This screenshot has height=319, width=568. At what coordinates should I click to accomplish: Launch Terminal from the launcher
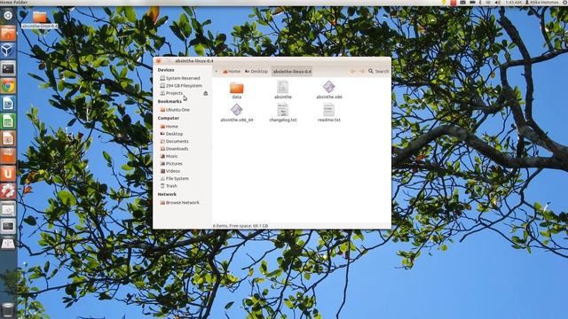point(8,68)
